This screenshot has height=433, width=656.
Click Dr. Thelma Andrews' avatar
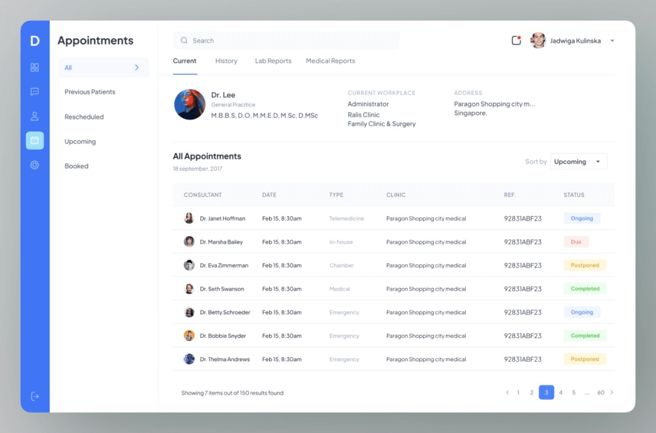coord(189,359)
